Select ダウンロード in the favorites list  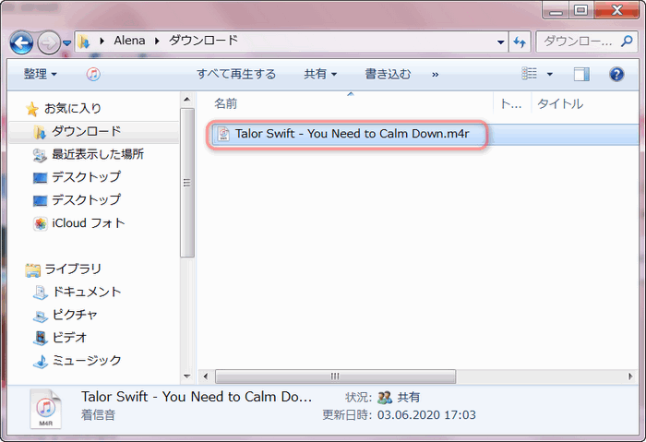click(x=86, y=131)
